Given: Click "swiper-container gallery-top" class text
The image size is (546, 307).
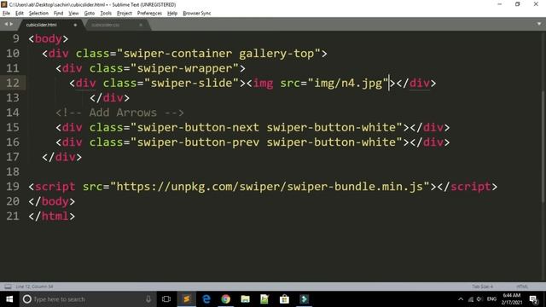Looking at the screenshot, I should 218,53.
